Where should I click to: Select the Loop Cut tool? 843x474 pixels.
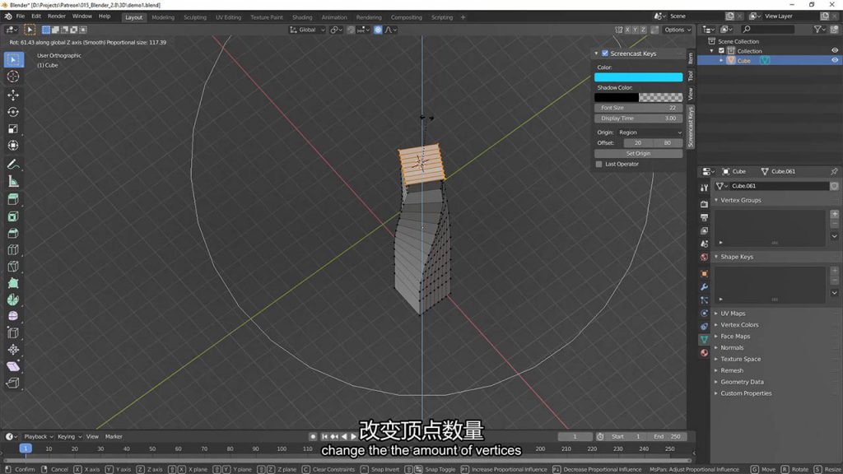tap(13, 250)
